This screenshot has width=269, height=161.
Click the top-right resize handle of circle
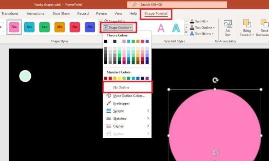[261, 89]
